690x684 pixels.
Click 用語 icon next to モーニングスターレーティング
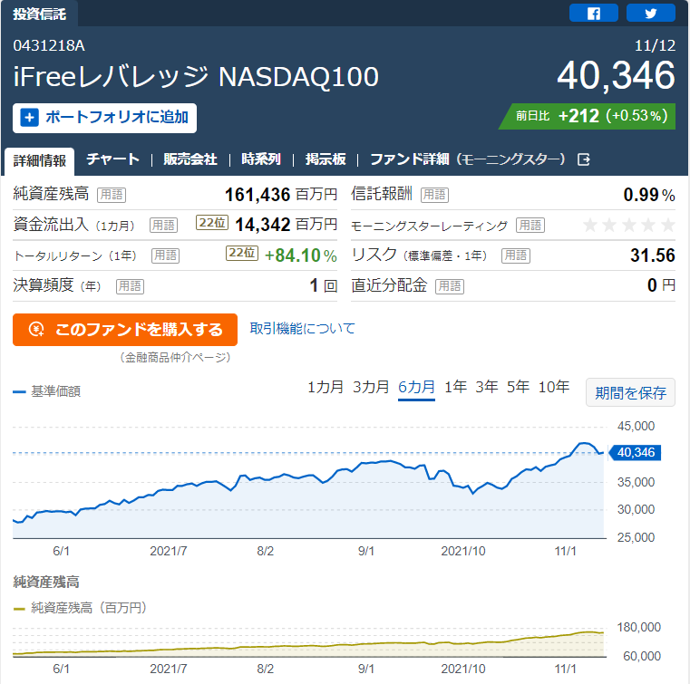coord(530,225)
